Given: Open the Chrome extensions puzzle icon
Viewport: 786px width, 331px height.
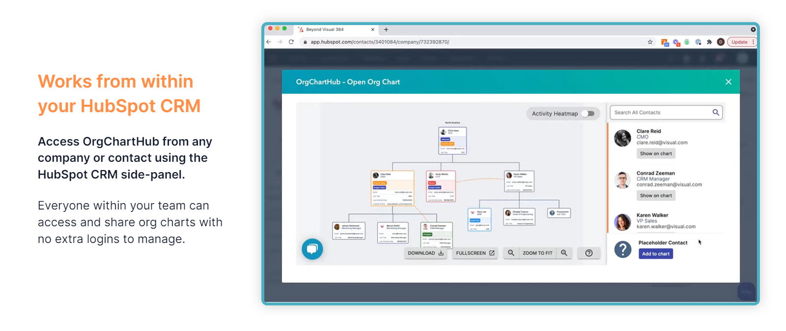Looking at the screenshot, I should tap(709, 42).
